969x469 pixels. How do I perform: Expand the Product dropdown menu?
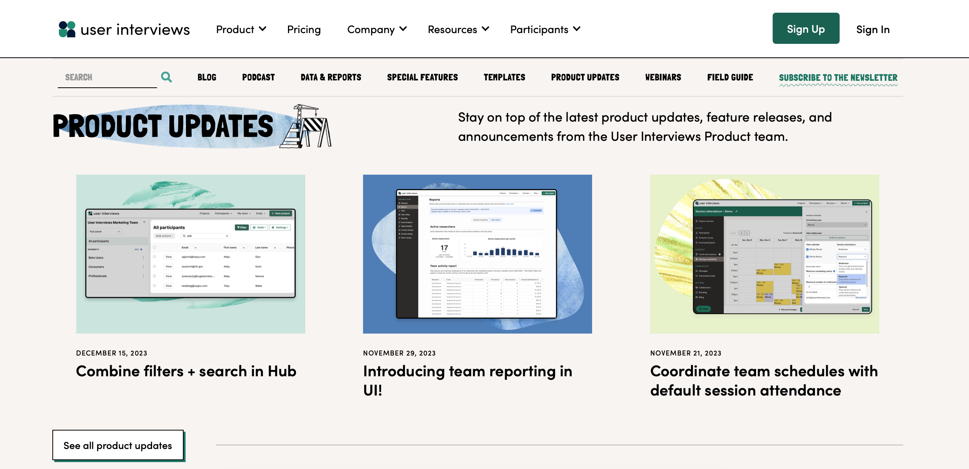241,29
